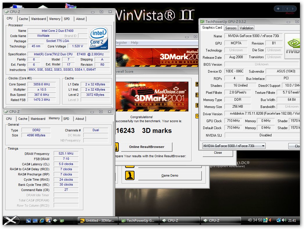The width and height of the screenshot is (304, 229).
Task: Click the NVIDIA logo in GPU-Z
Action: [293, 46]
